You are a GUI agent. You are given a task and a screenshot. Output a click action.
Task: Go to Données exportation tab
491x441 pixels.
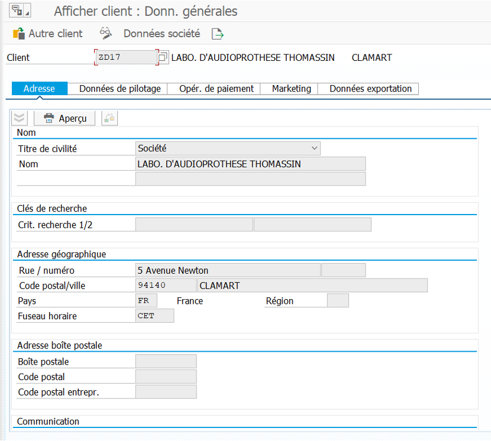(370, 89)
